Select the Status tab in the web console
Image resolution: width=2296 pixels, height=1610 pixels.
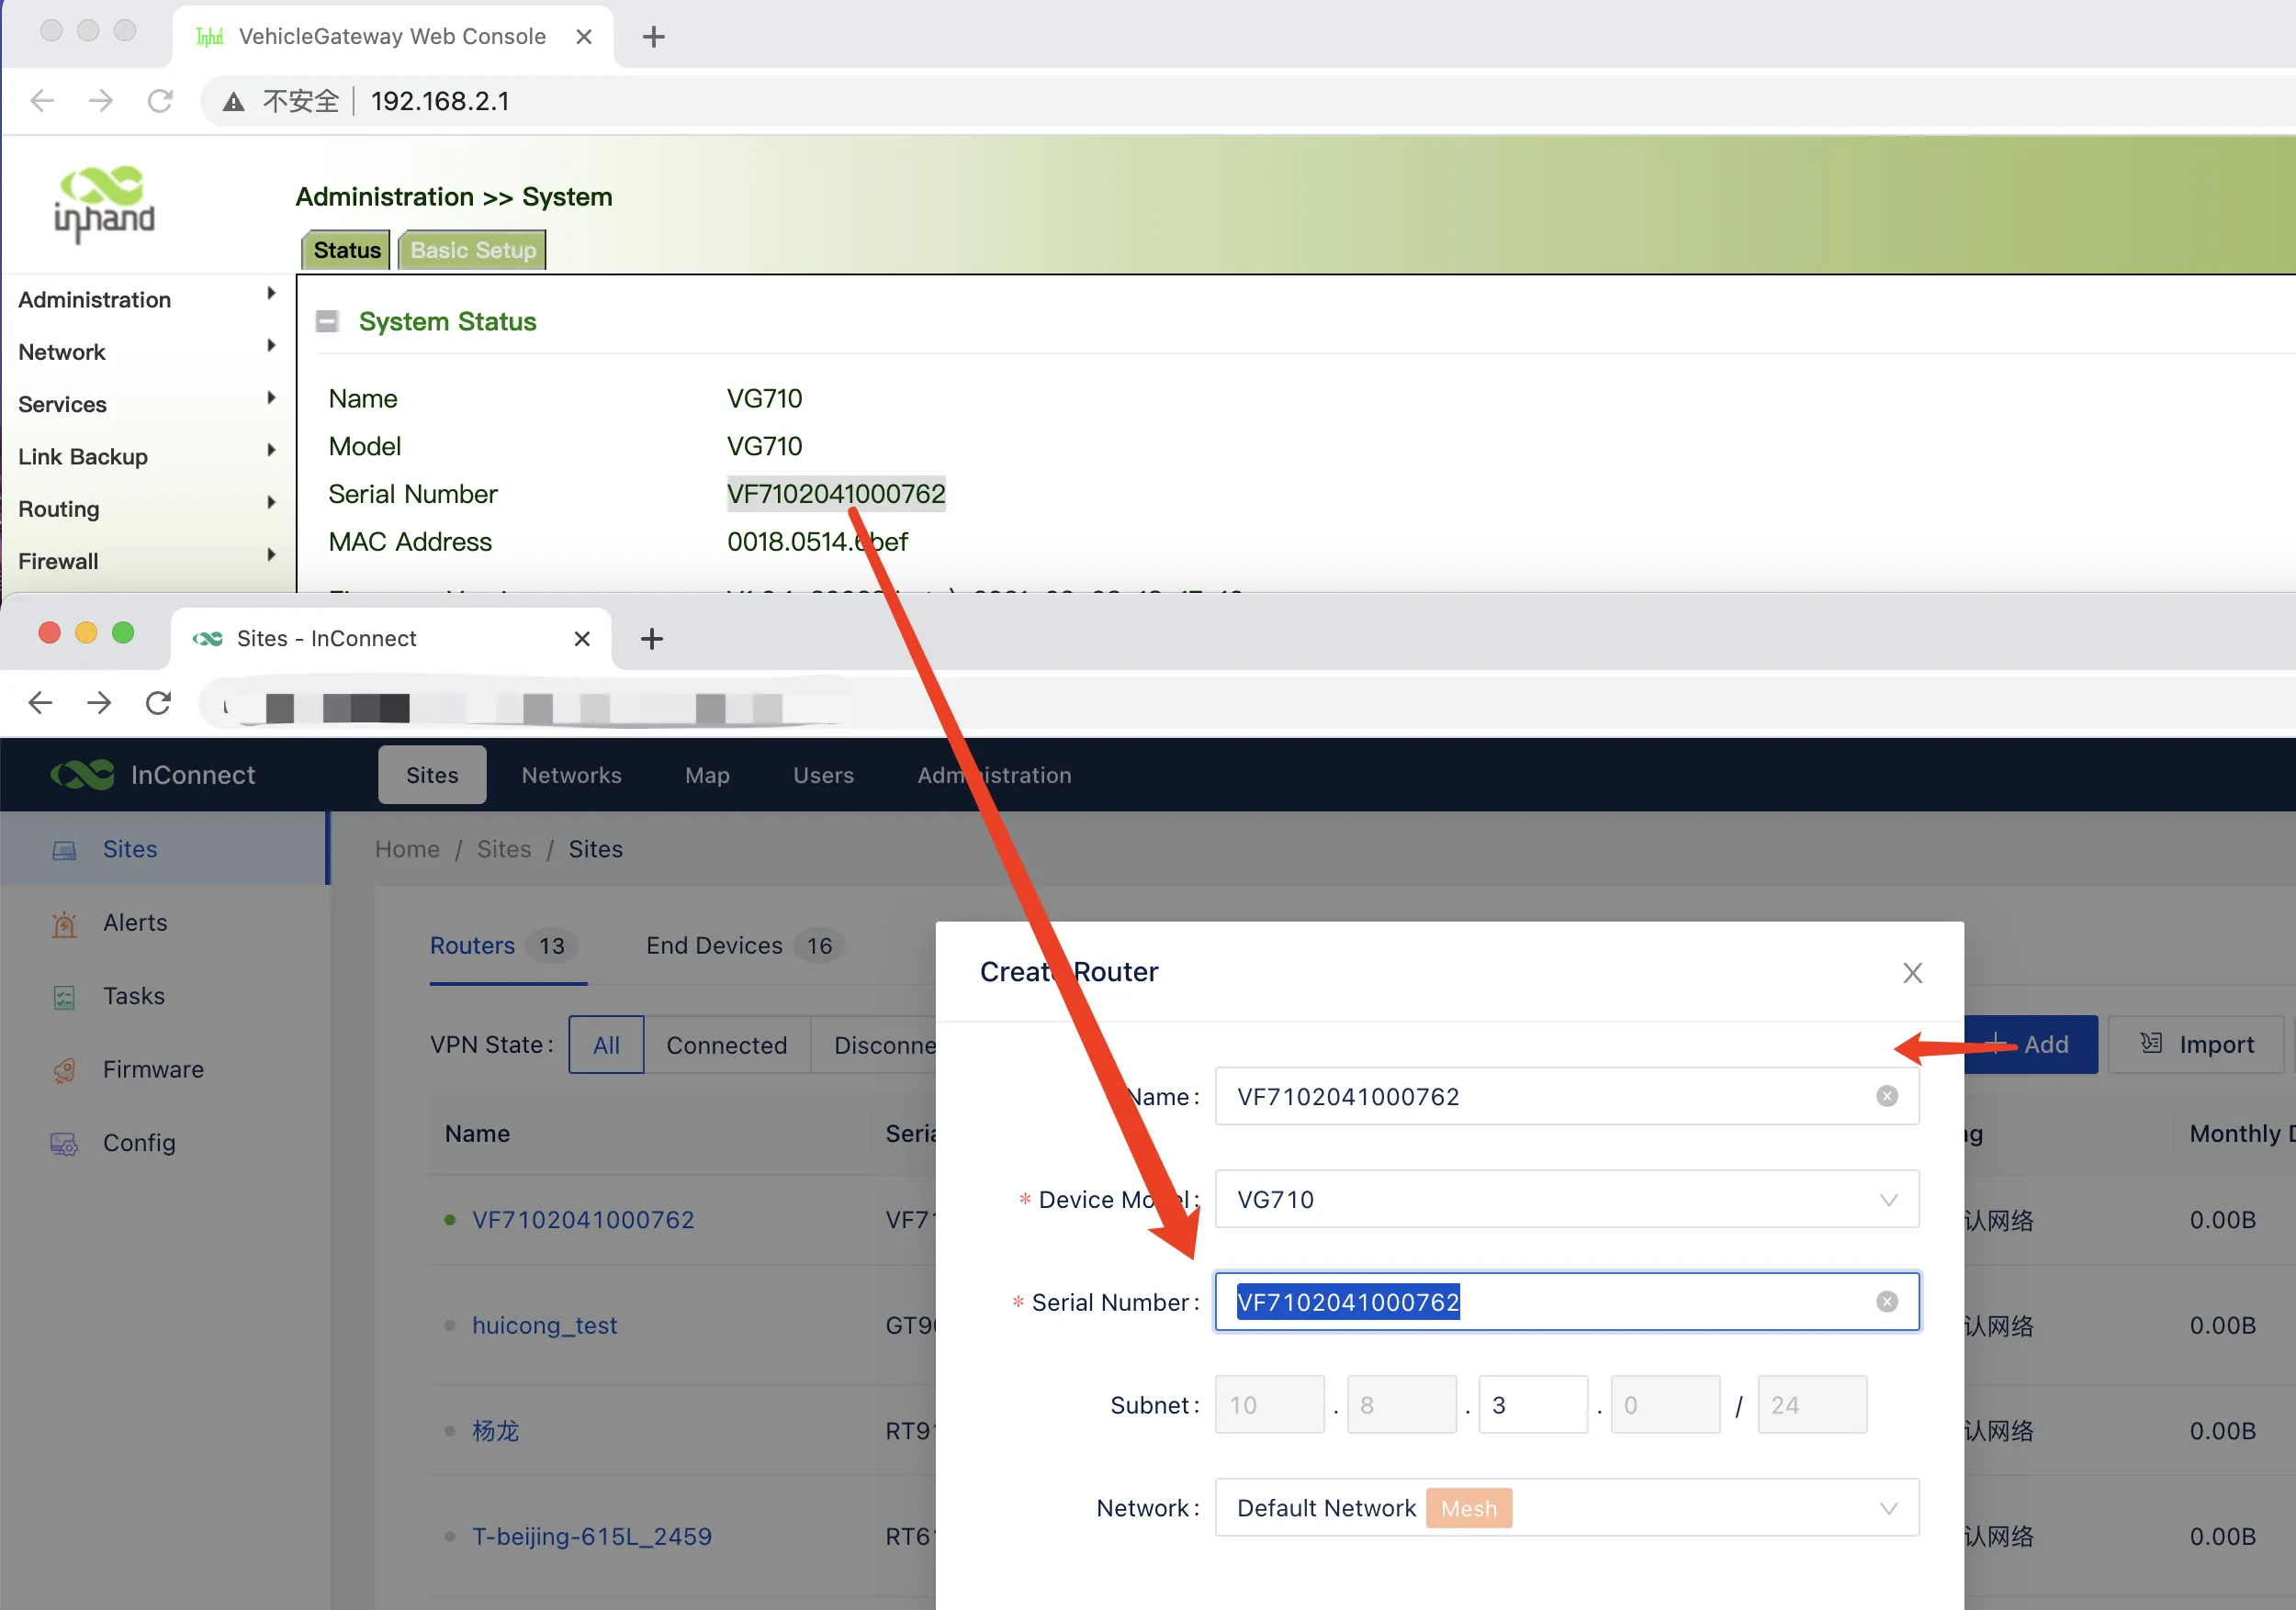346,250
